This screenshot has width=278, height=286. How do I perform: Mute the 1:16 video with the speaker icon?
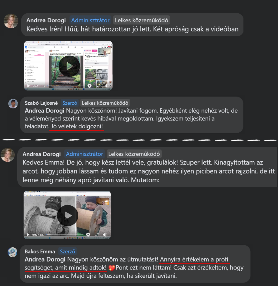[x=106, y=86]
